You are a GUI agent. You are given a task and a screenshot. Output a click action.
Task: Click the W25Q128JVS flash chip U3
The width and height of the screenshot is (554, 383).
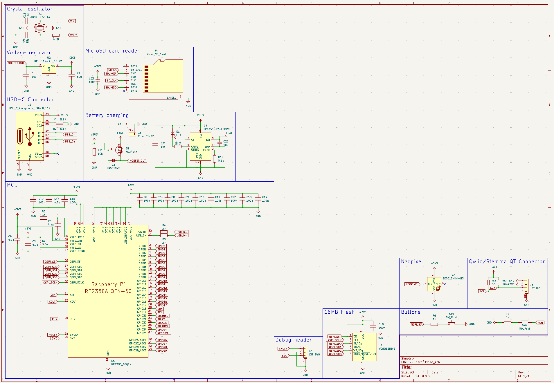point(364,347)
